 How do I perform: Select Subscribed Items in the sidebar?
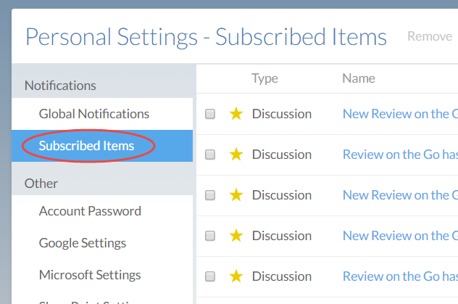pos(87,146)
